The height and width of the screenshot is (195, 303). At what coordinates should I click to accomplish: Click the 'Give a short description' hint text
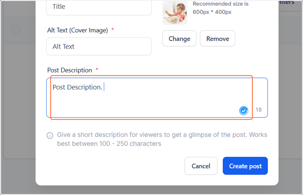(x=162, y=139)
